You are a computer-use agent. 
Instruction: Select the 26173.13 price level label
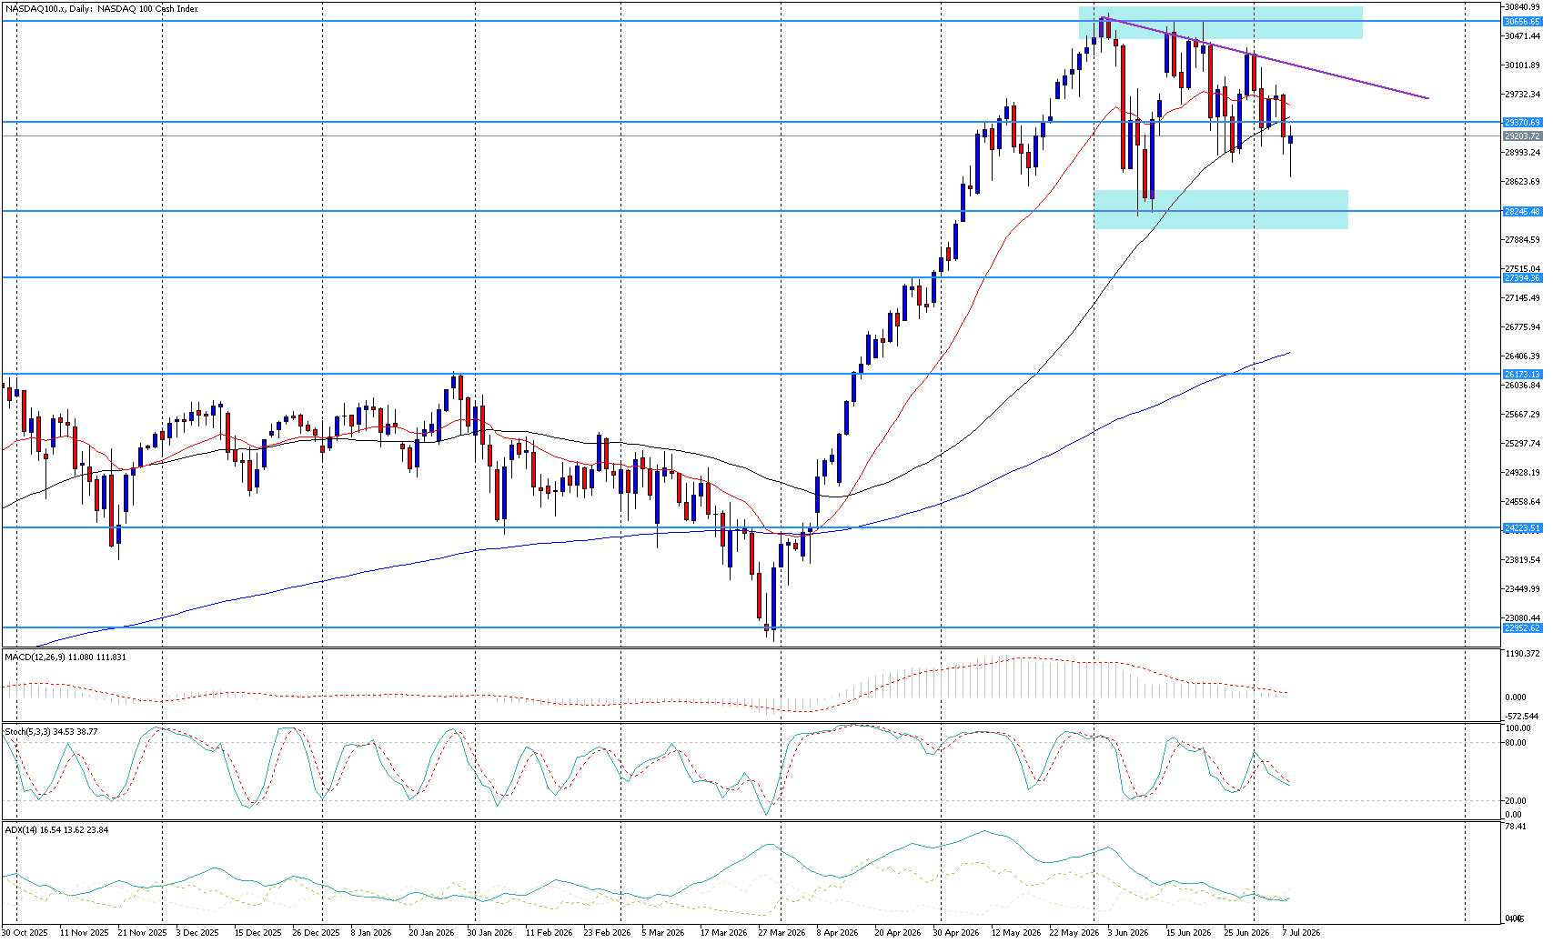pos(1522,374)
